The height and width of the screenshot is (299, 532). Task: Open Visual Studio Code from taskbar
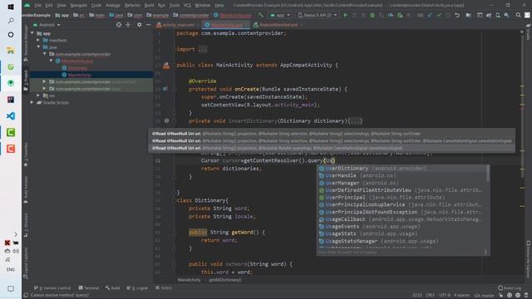click(x=11, y=116)
